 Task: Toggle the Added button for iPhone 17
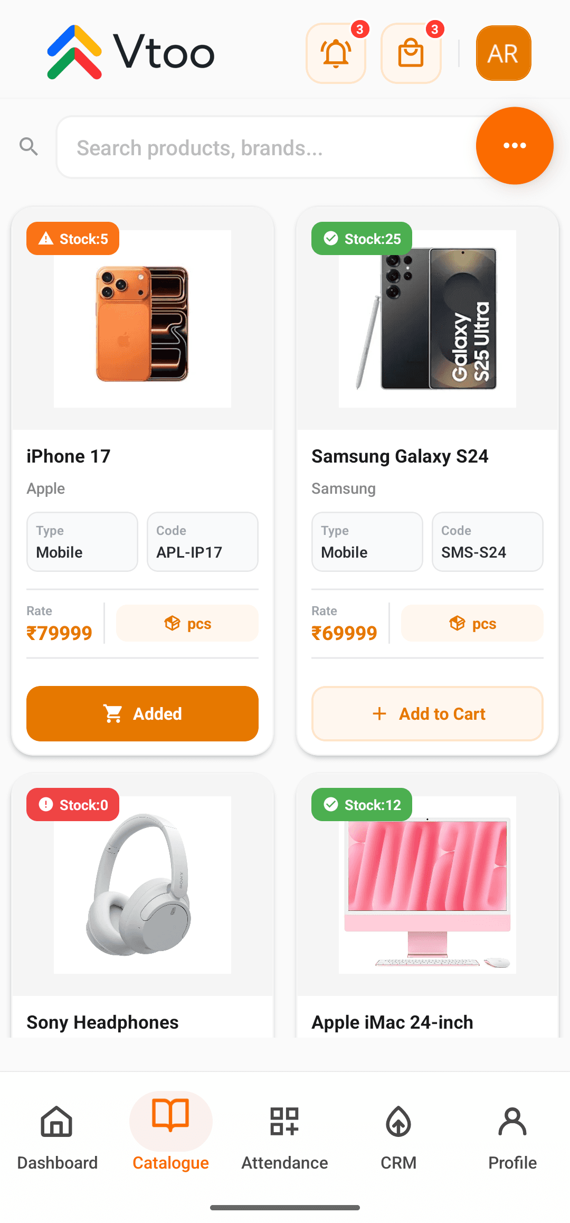pyautogui.click(x=142, y=713)
